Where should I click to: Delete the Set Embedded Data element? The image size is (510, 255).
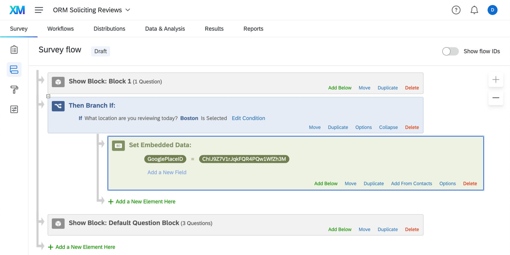coord(470,184)
